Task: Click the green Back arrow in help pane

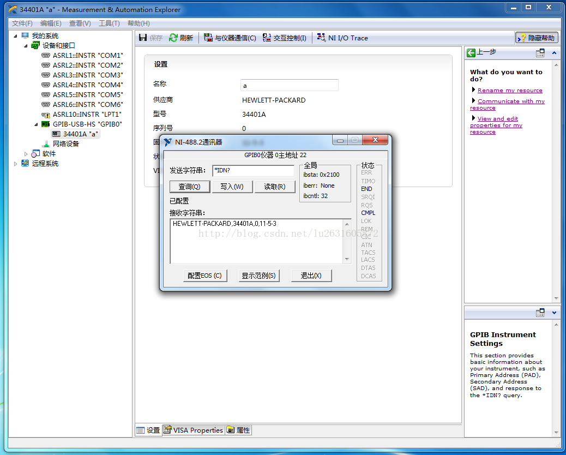Action: (471, 53)
